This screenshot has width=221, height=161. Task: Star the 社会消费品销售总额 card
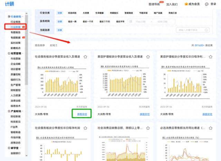[x=148, y=128]
